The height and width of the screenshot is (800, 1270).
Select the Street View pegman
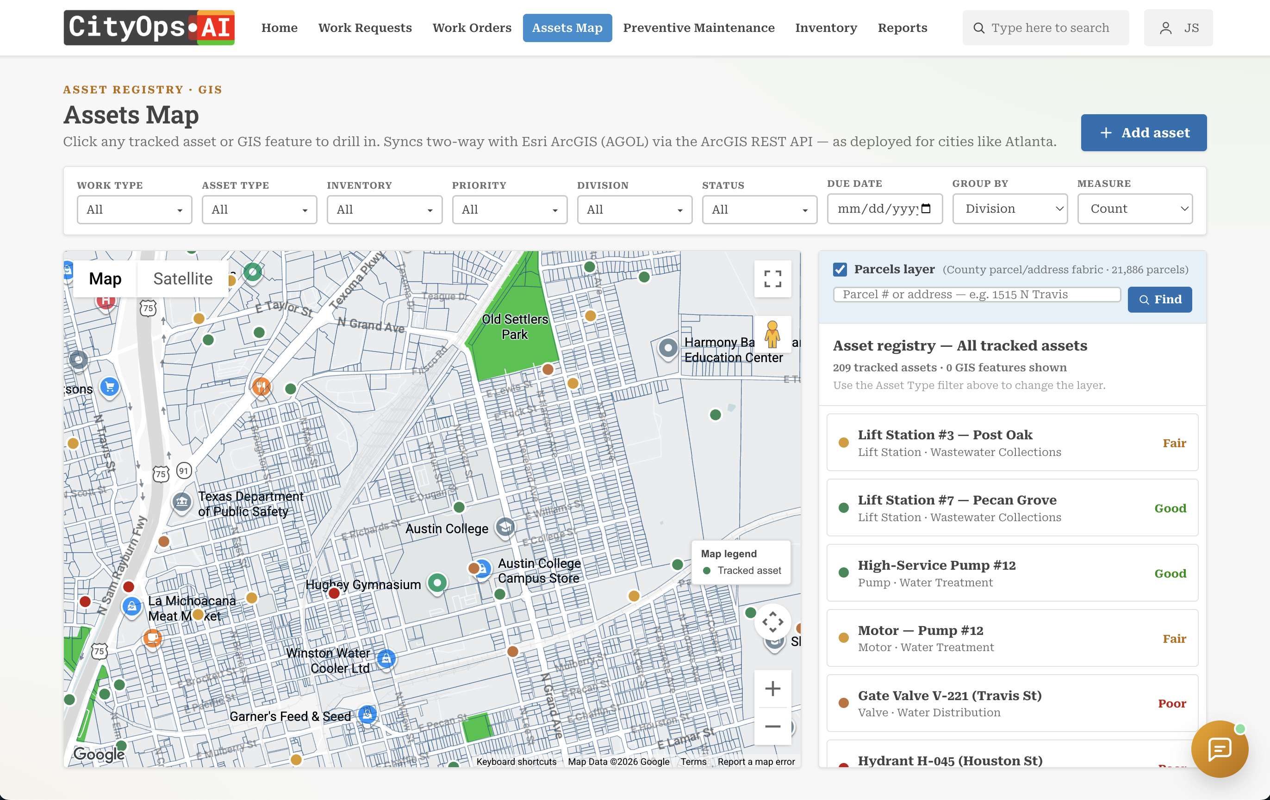point(772,334)
